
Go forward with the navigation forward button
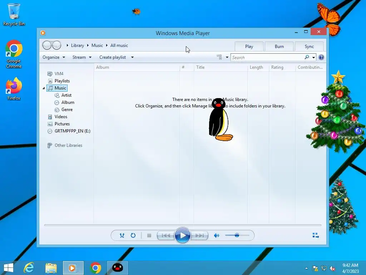pyautogui.click(x=57, y=45)
